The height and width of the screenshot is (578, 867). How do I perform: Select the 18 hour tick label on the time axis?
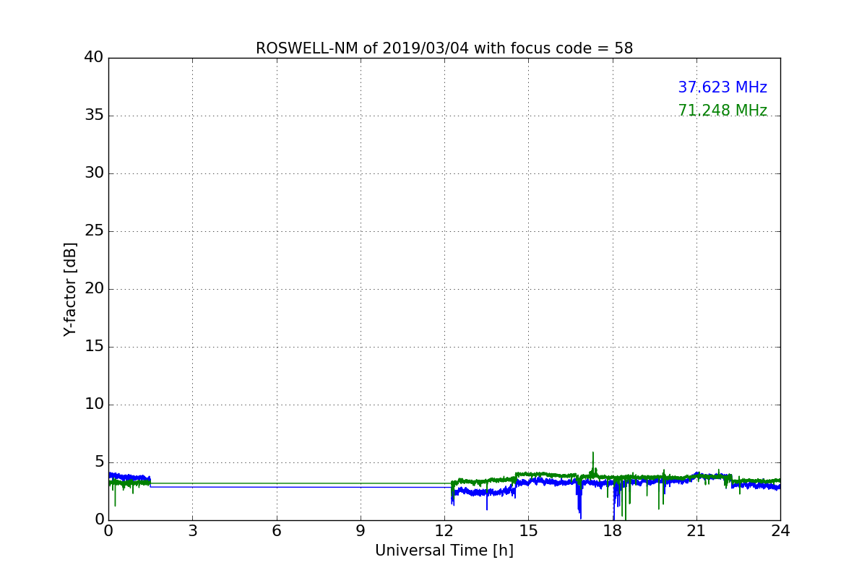point(612,531)
